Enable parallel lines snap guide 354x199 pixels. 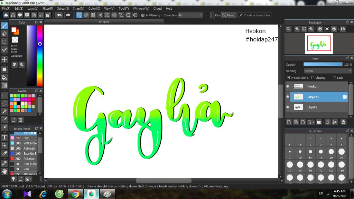point(86,15)
